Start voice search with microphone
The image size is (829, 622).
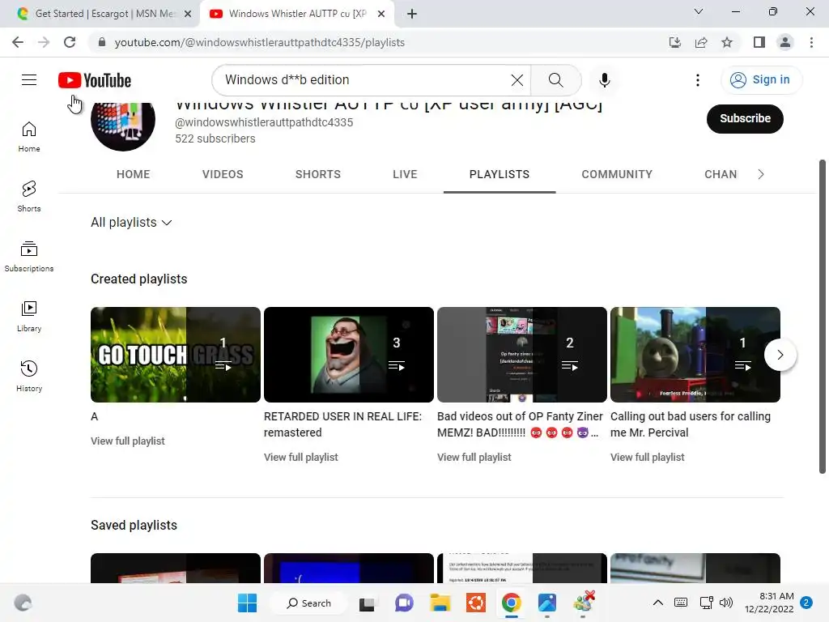604,80
